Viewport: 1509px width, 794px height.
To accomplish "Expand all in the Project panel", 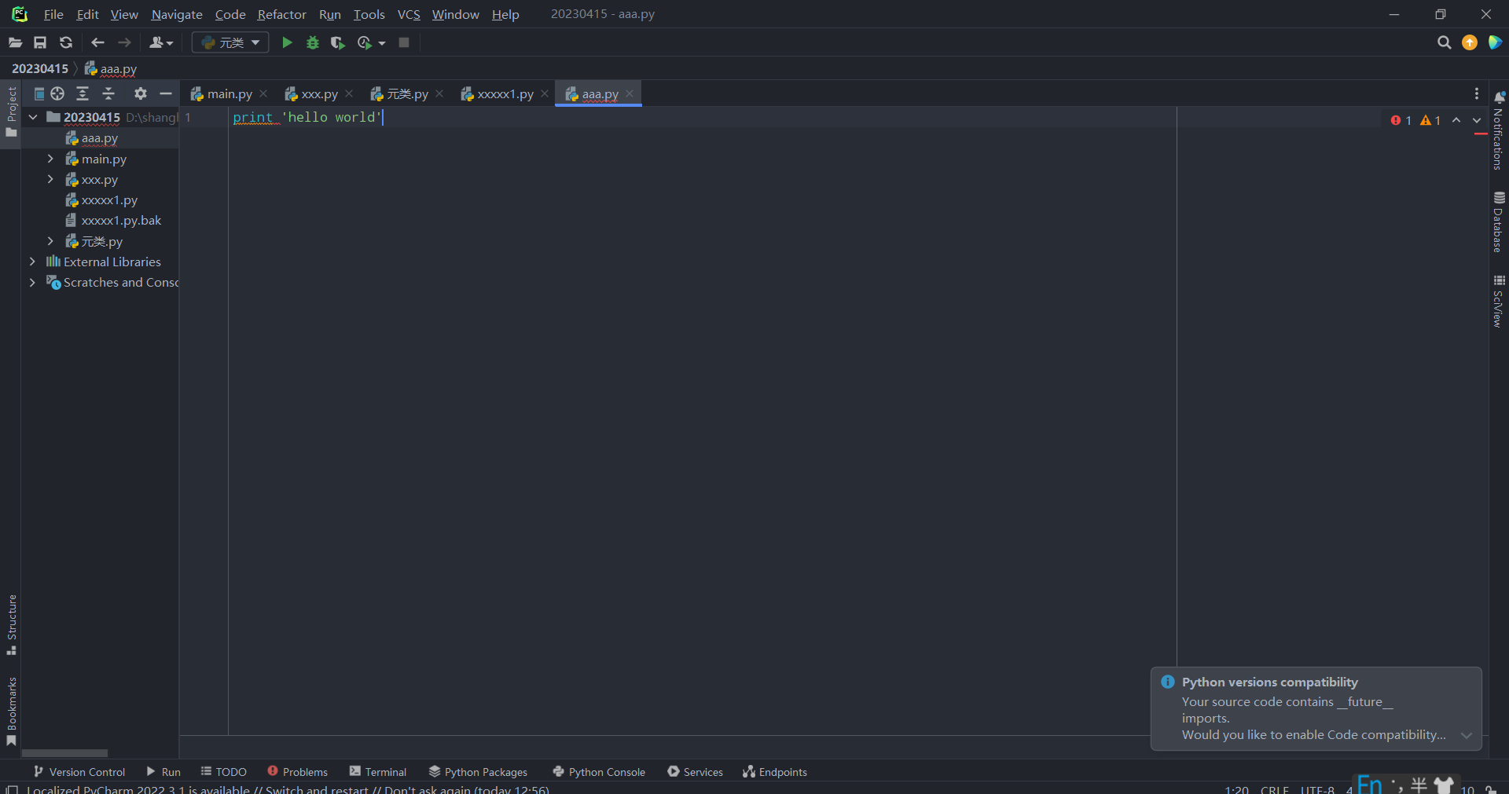I will pos(83,94).
